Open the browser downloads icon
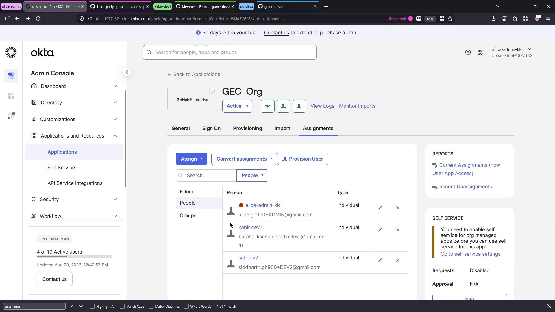 click(x=493, y=18)
